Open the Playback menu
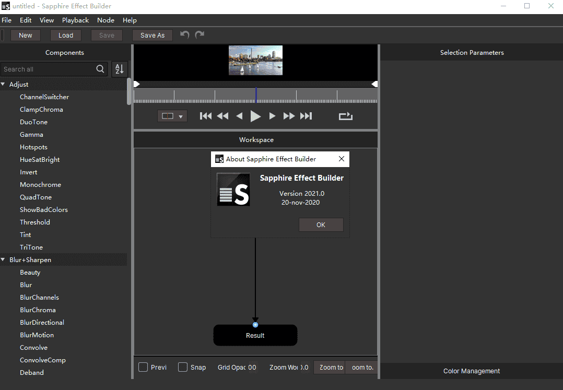Screen dimensions: 563x390 click(x=75, y=20)
